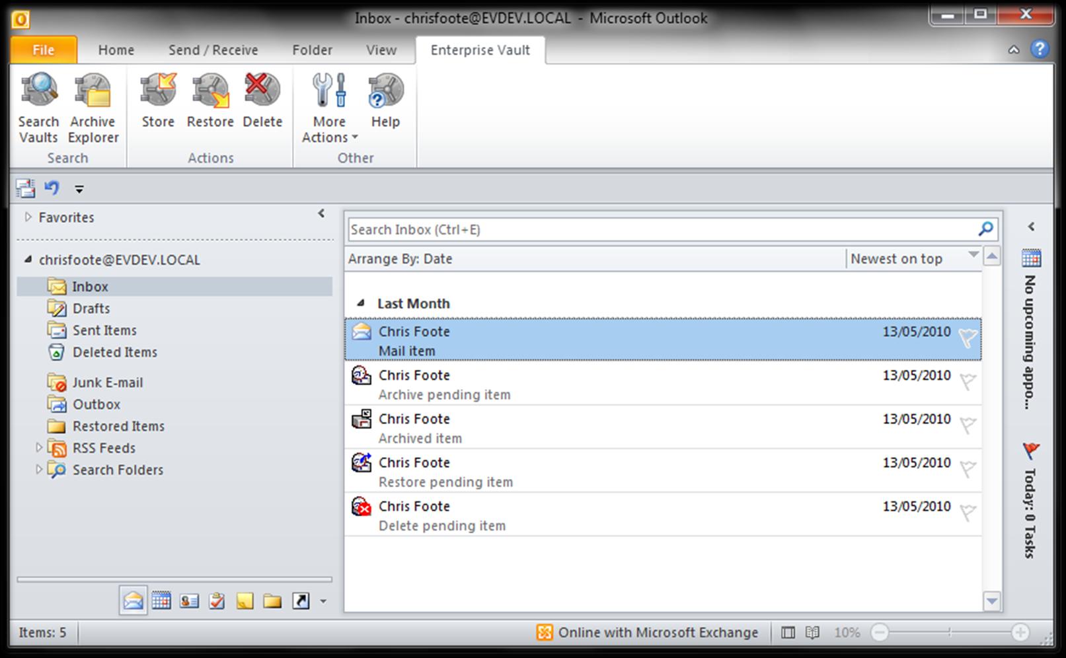
Task: Expand the To-Do Bar
Action: 1031,227
